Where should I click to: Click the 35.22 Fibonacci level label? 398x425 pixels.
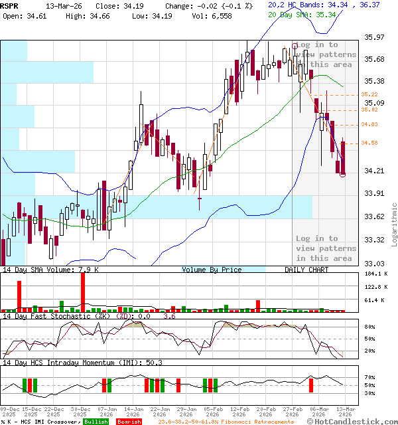369,95
